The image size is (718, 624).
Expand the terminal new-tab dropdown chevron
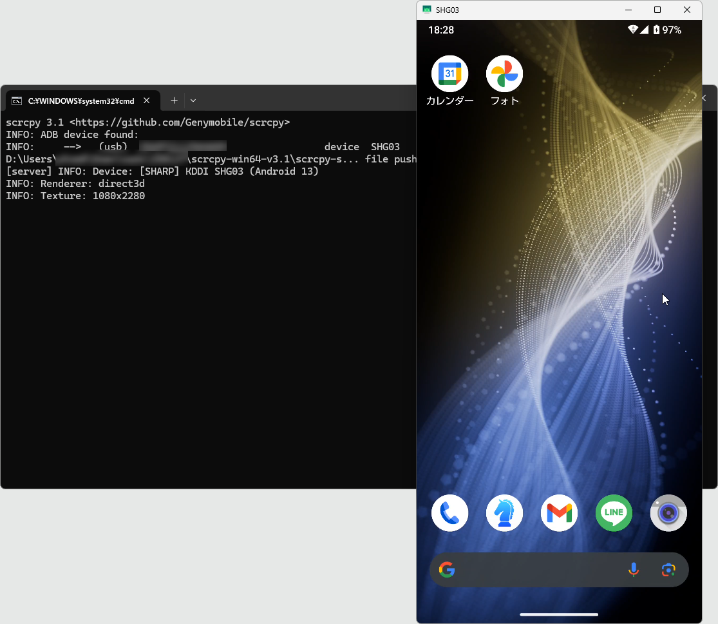(x=193, y=101)
